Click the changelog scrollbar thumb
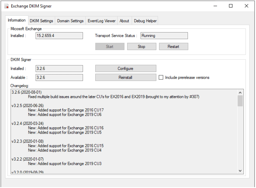 240,101
